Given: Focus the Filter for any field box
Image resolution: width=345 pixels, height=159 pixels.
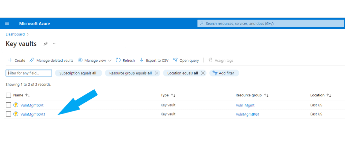Looking at the screenshot, I should [29, 73].
